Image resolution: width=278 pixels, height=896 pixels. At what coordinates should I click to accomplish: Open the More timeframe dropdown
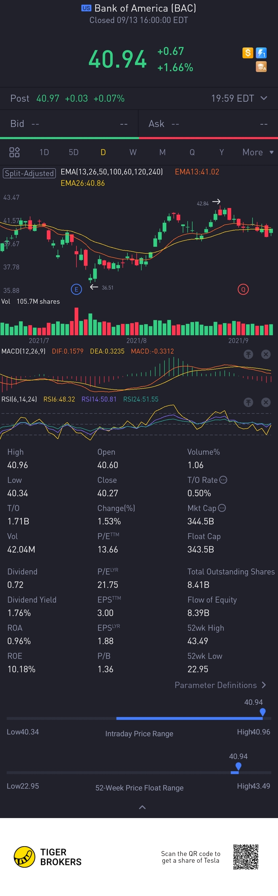click(x=258, y=152)
